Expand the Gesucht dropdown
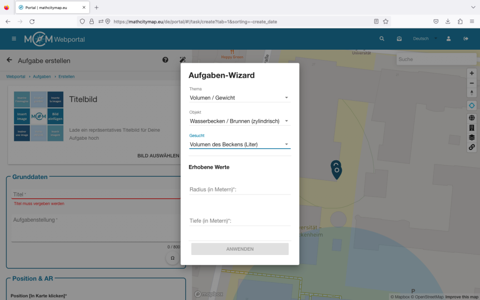Image resolution: width=480 pixels, height=300 pixels. (x=240, y=144)
